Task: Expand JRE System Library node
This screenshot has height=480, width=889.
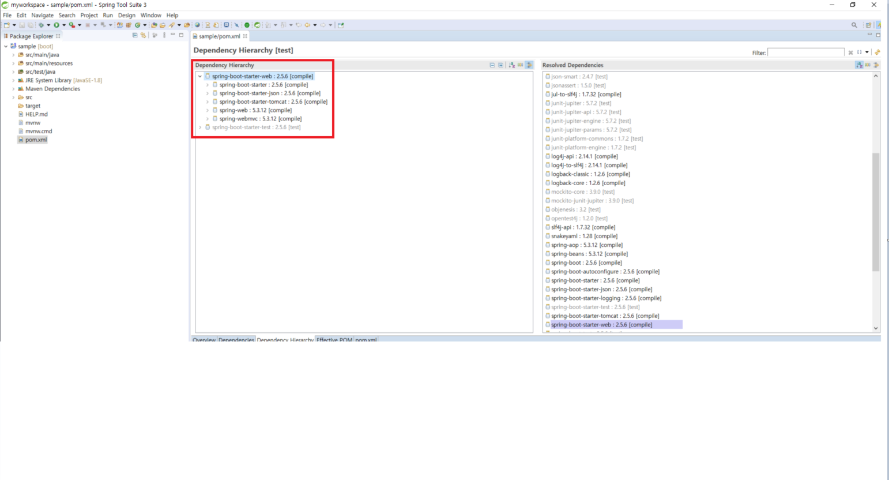Action: click(x=13, y=80)
